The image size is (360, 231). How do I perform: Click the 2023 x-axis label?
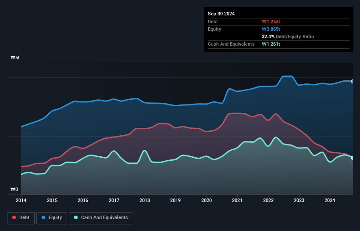[x=299, y=200]
